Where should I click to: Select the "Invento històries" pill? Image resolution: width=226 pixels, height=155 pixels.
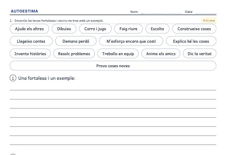pyautogui.click(x=30, y=54)
